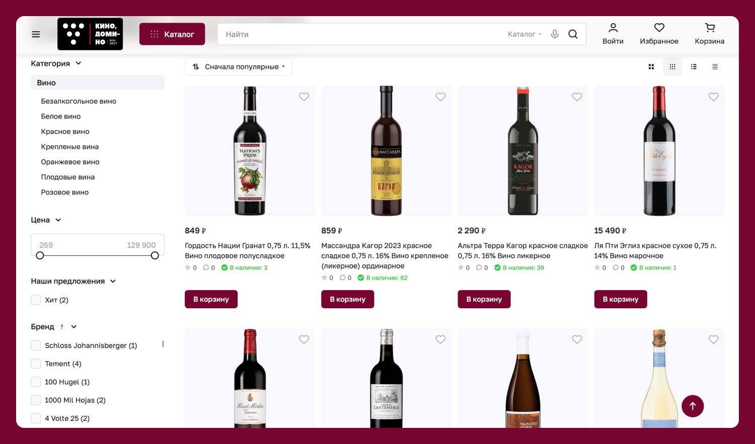
Task: Collapse the Цена filter section
Action: pyautogui.click(x=58, y=220)
